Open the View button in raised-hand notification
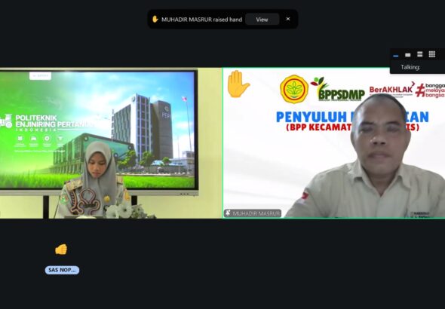 (262, 20)
